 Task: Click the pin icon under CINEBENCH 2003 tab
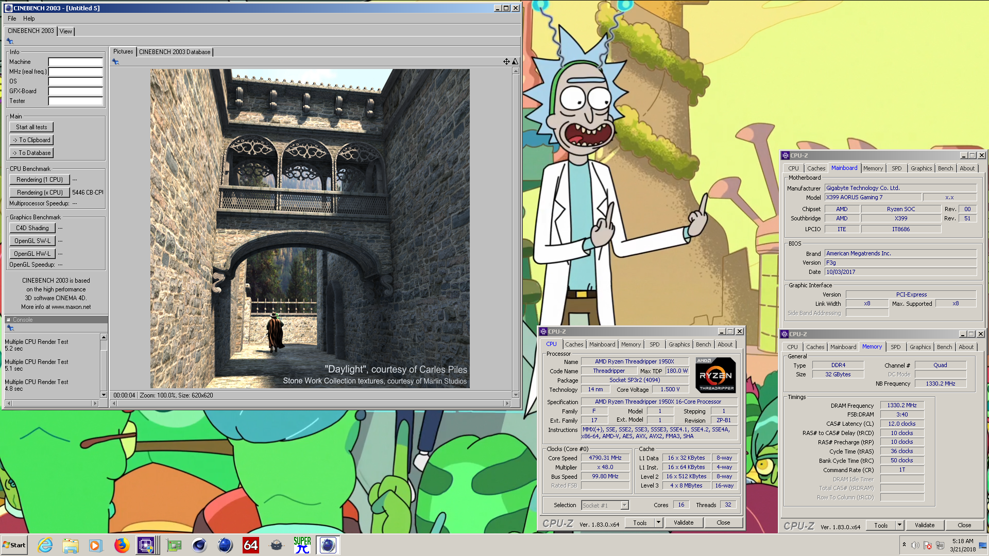[10, 41]
